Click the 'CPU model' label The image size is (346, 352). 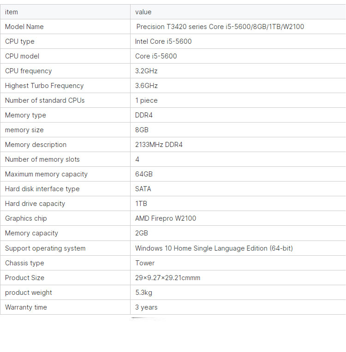tap(22, 56)
